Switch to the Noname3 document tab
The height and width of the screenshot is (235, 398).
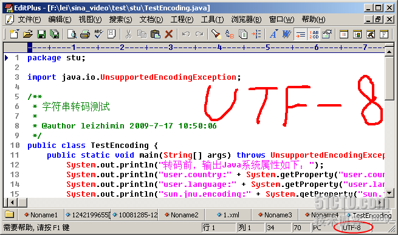tap(275, 215)
